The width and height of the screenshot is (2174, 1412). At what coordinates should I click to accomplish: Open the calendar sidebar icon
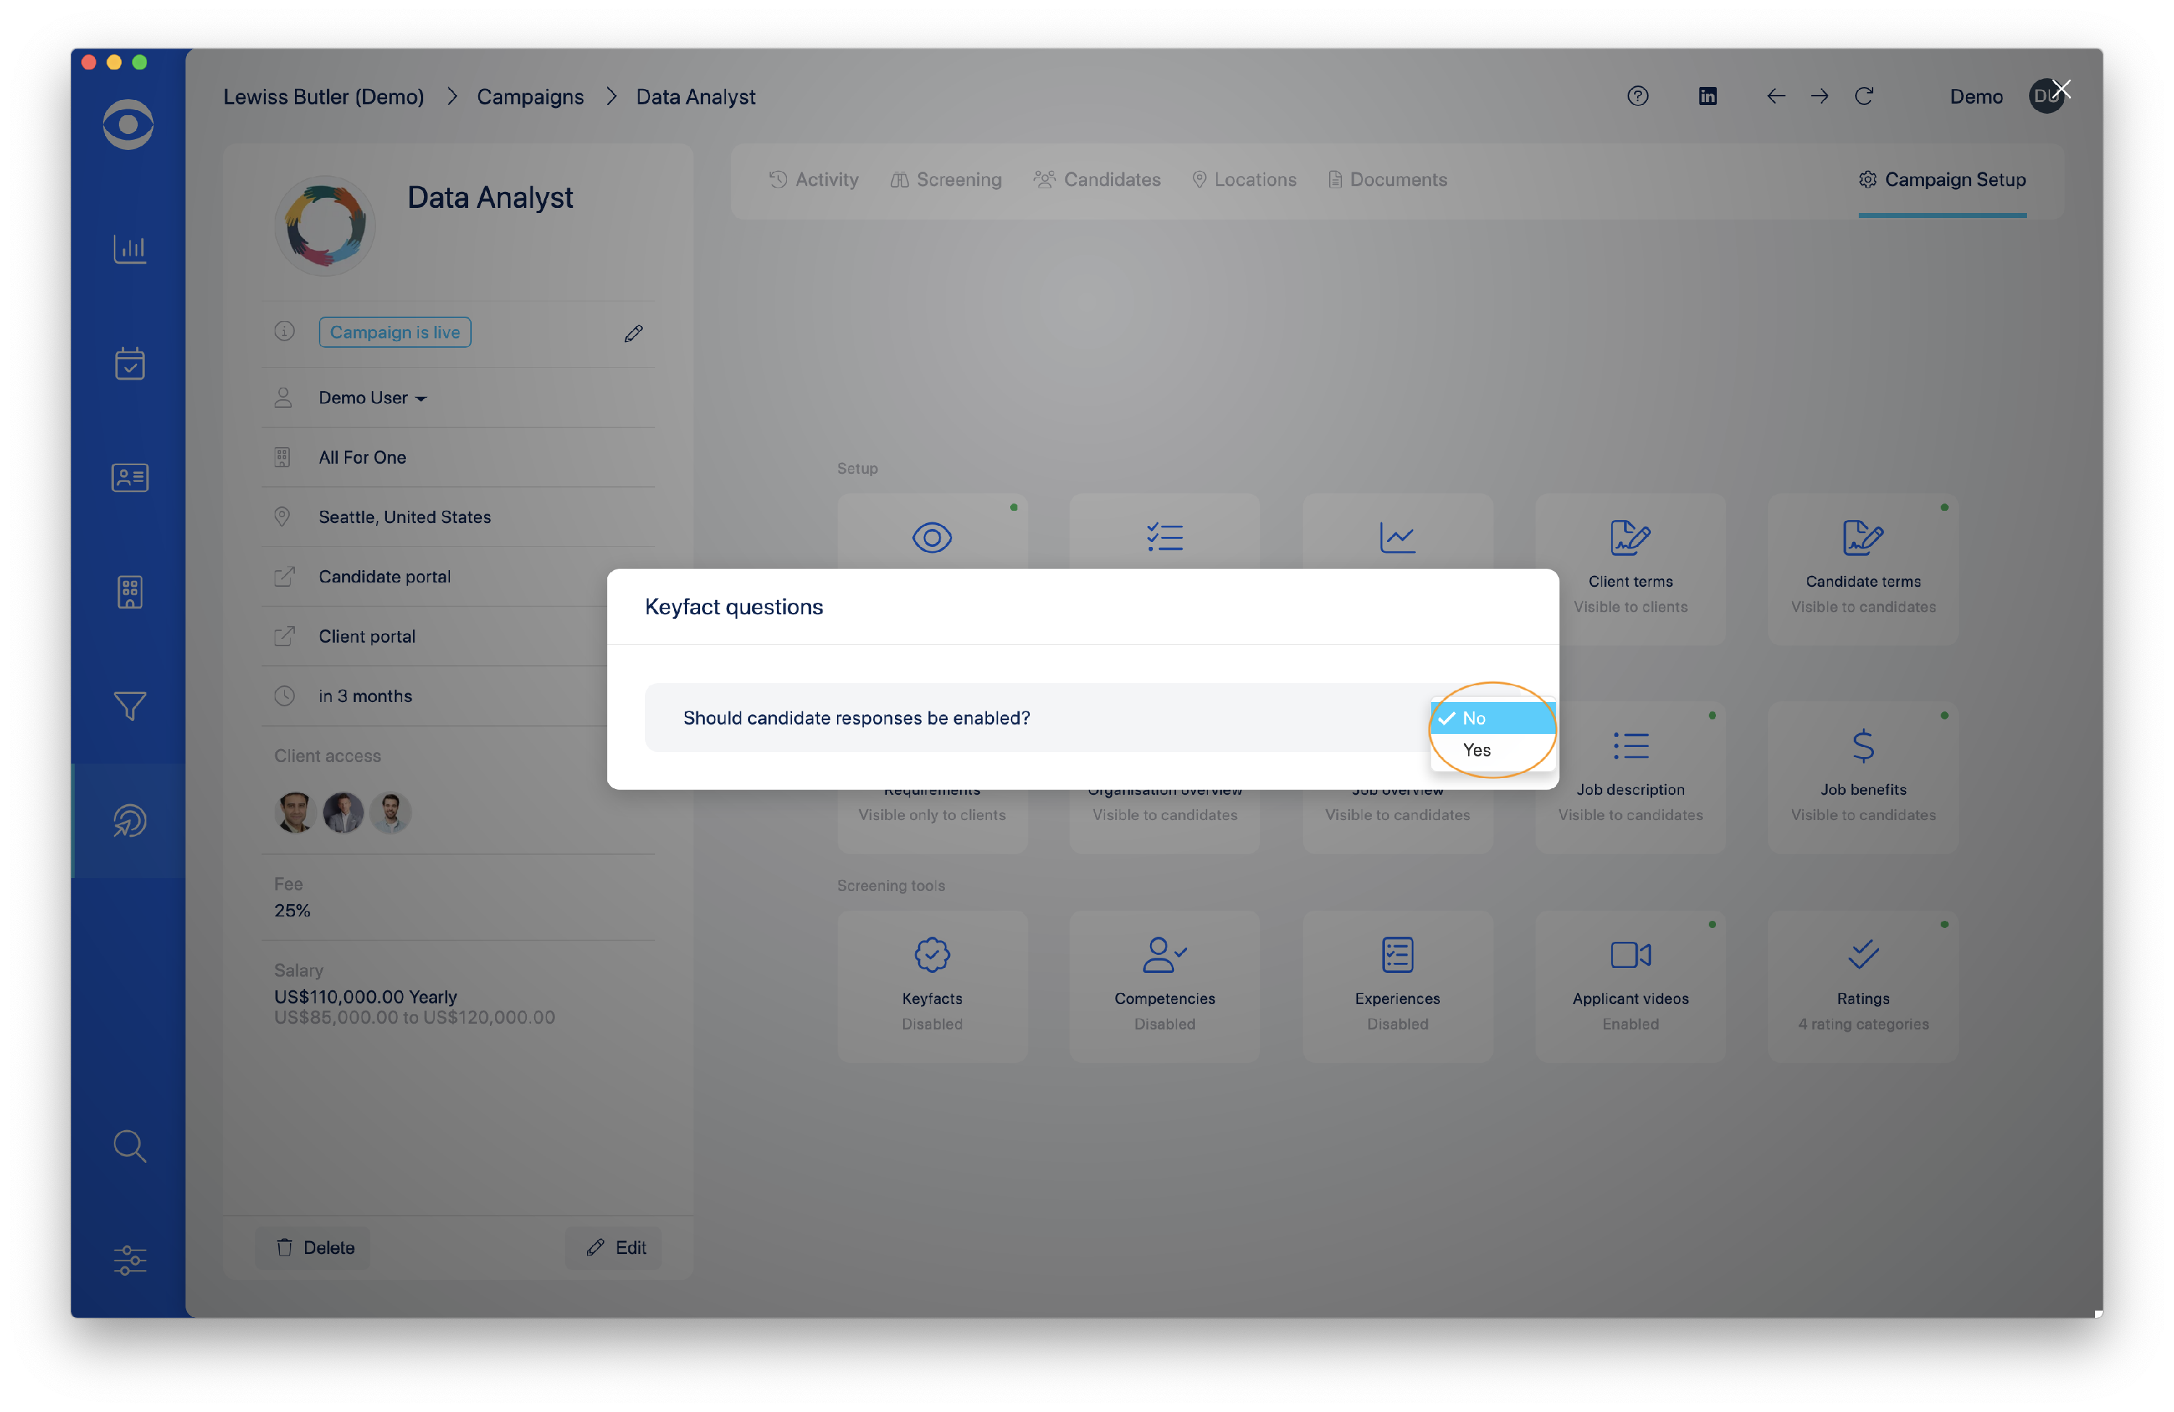(x=129, y=364)
